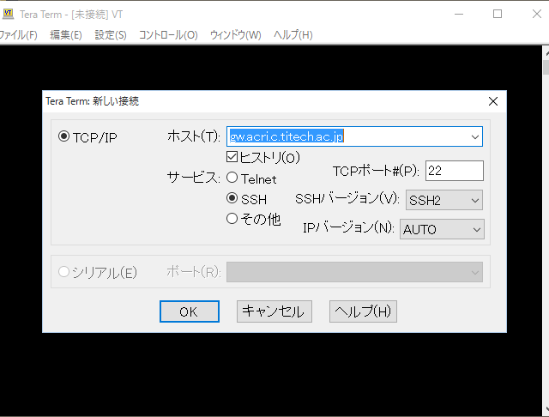Image resolution: width=549 pixels, height=417 pixels.
Task: Close the new connection dialog
Action: point(492,101)
